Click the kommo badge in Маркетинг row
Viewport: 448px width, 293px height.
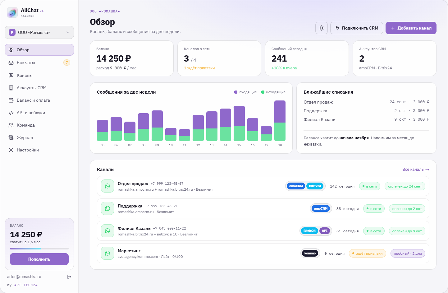(310, 253)
